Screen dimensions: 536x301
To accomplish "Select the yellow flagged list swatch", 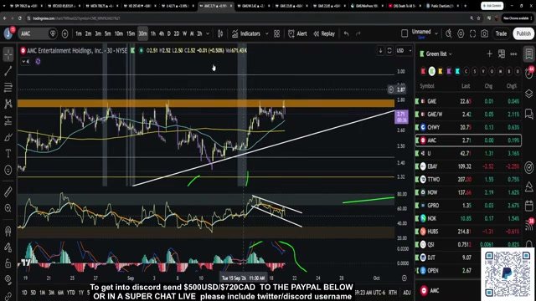I will pos(441,71).
